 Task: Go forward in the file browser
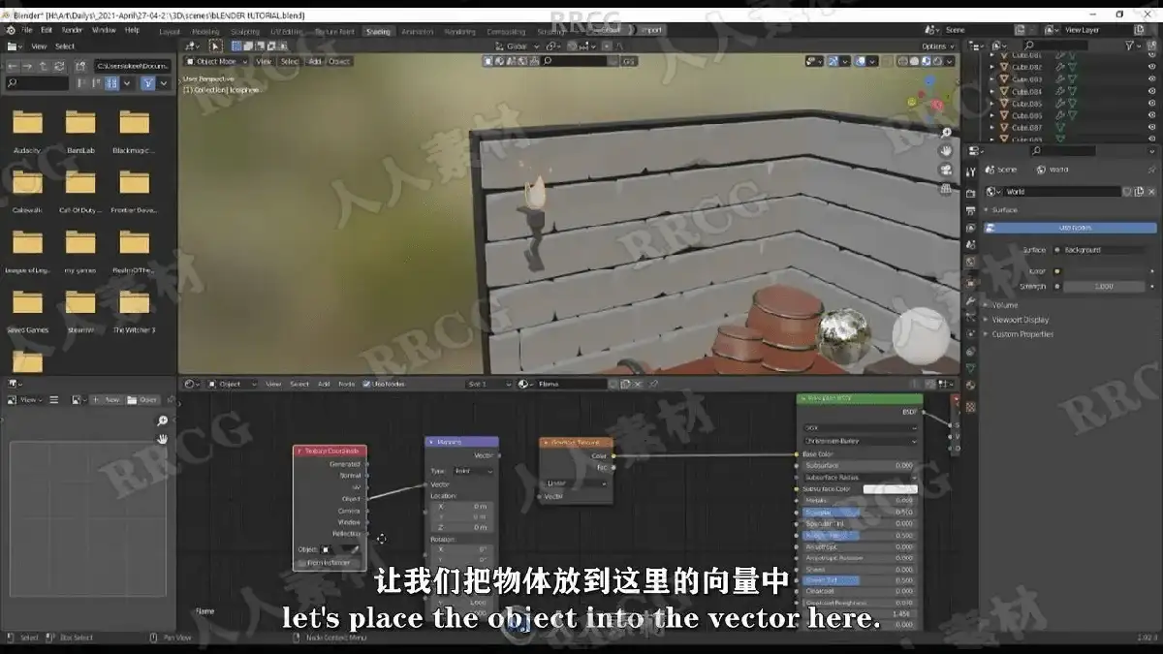(x=28, y=65)
